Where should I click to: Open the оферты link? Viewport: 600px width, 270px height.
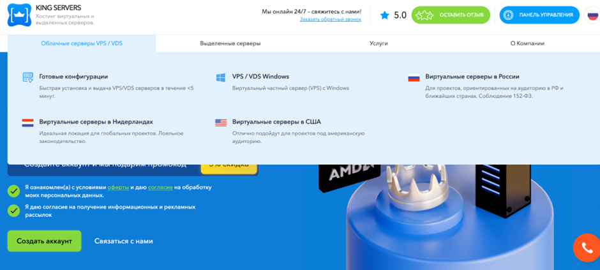tap(118, 188)
